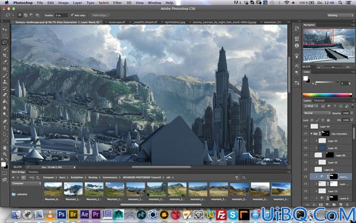
Task: Select first Mountain thumbnail in Mini Bridge
Action: [x=53, y=189]
